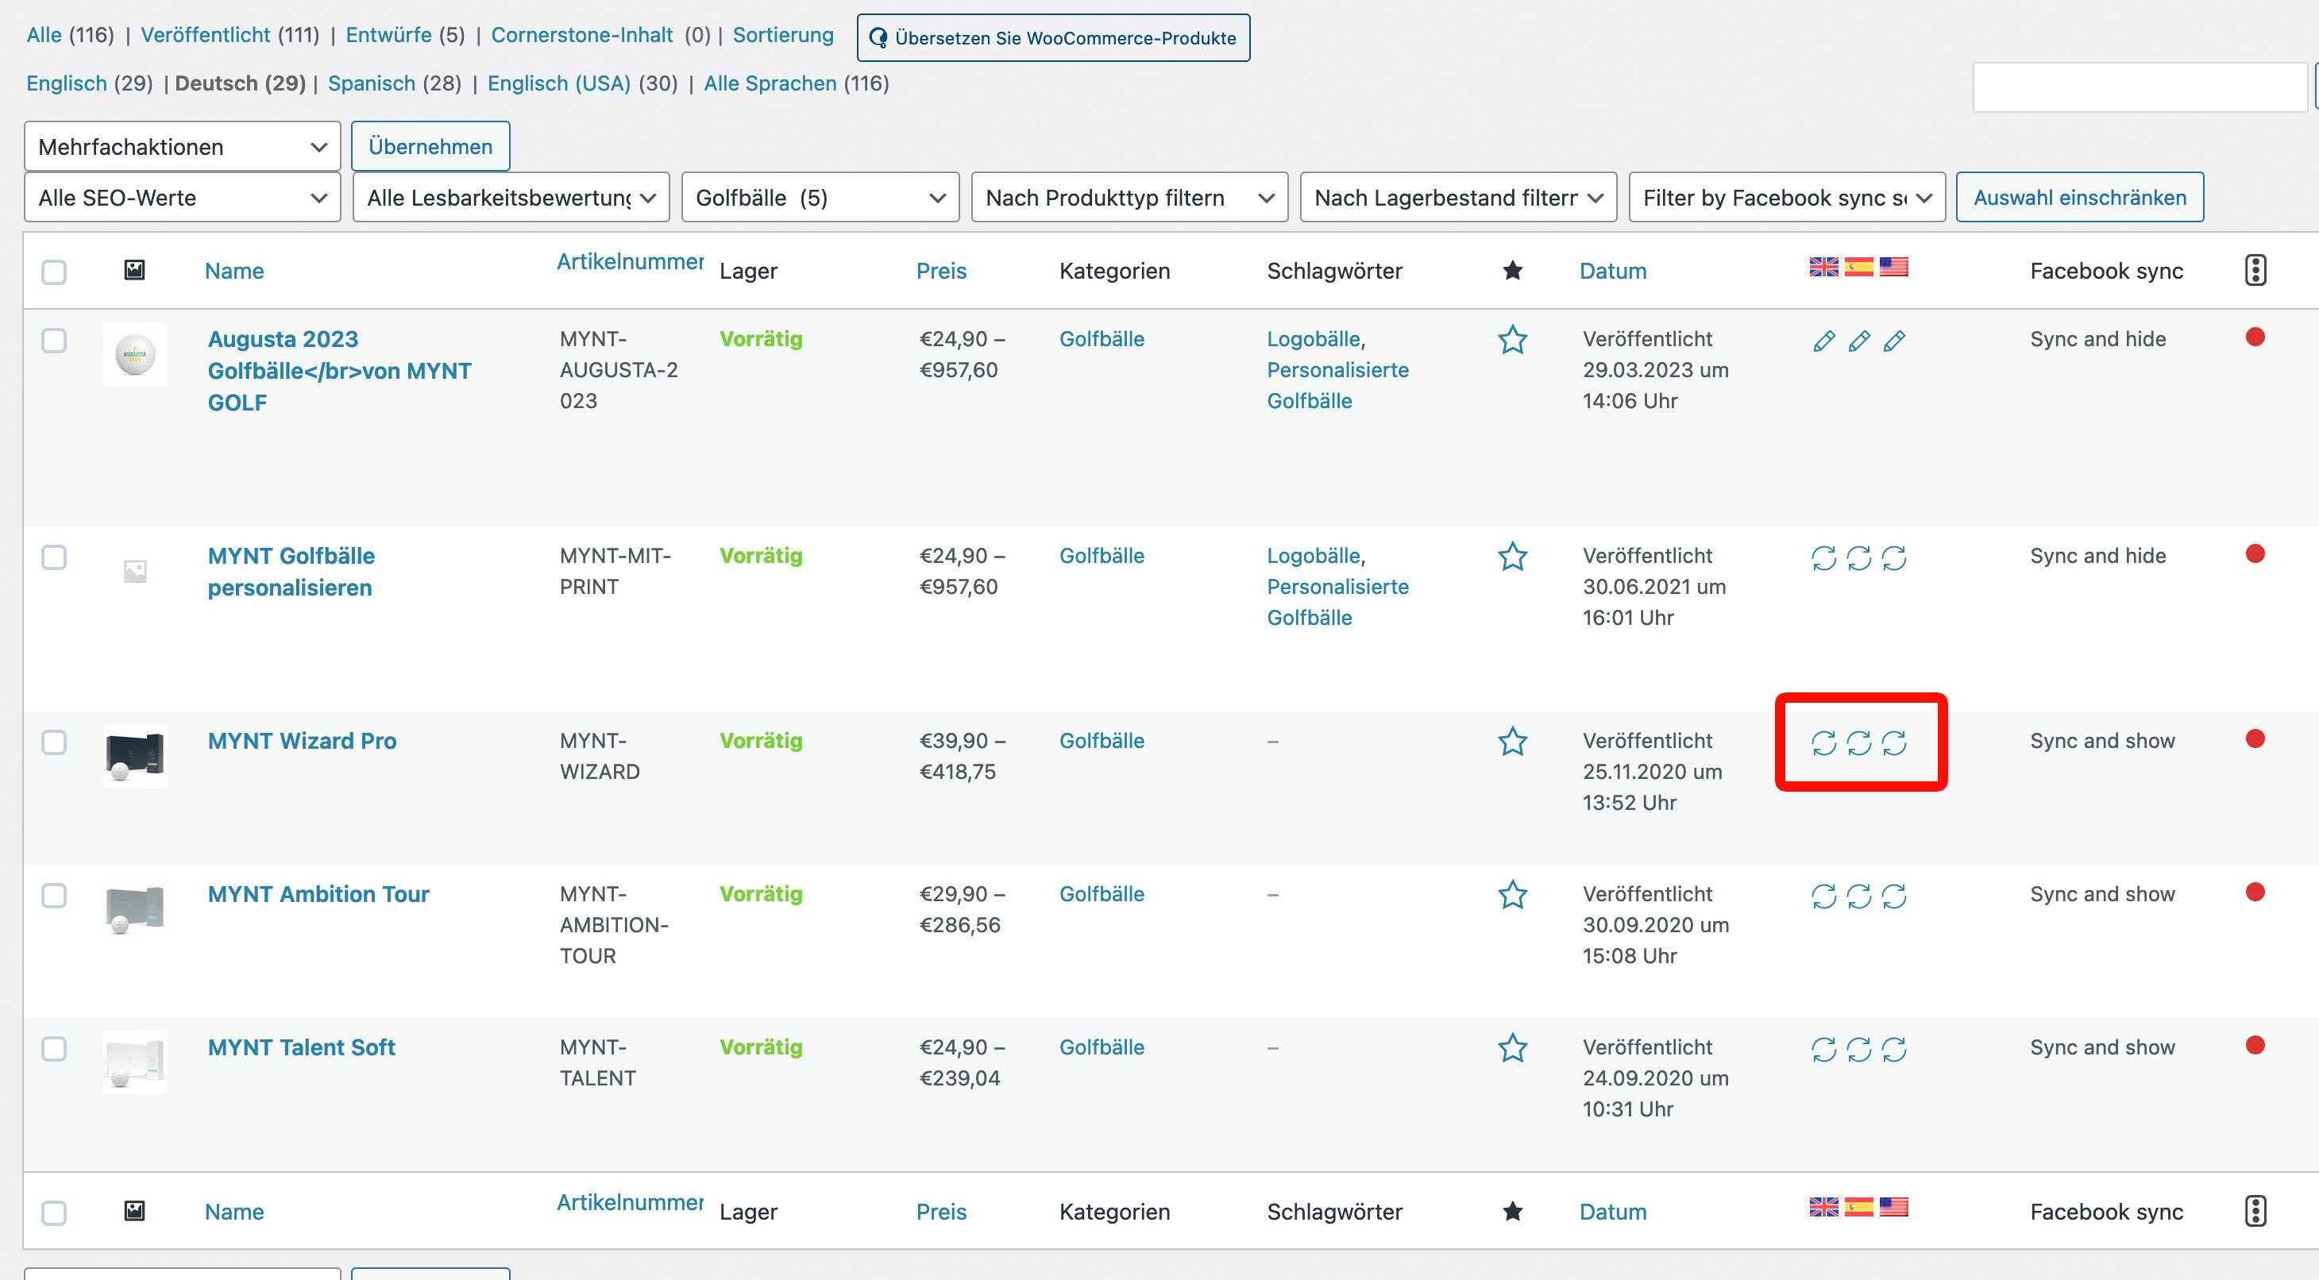The width and height of the screenshot is (2319, 1280).
Task: Click US sync icon for MYNT Ambition Tour
Action: tap(1894, 896)
